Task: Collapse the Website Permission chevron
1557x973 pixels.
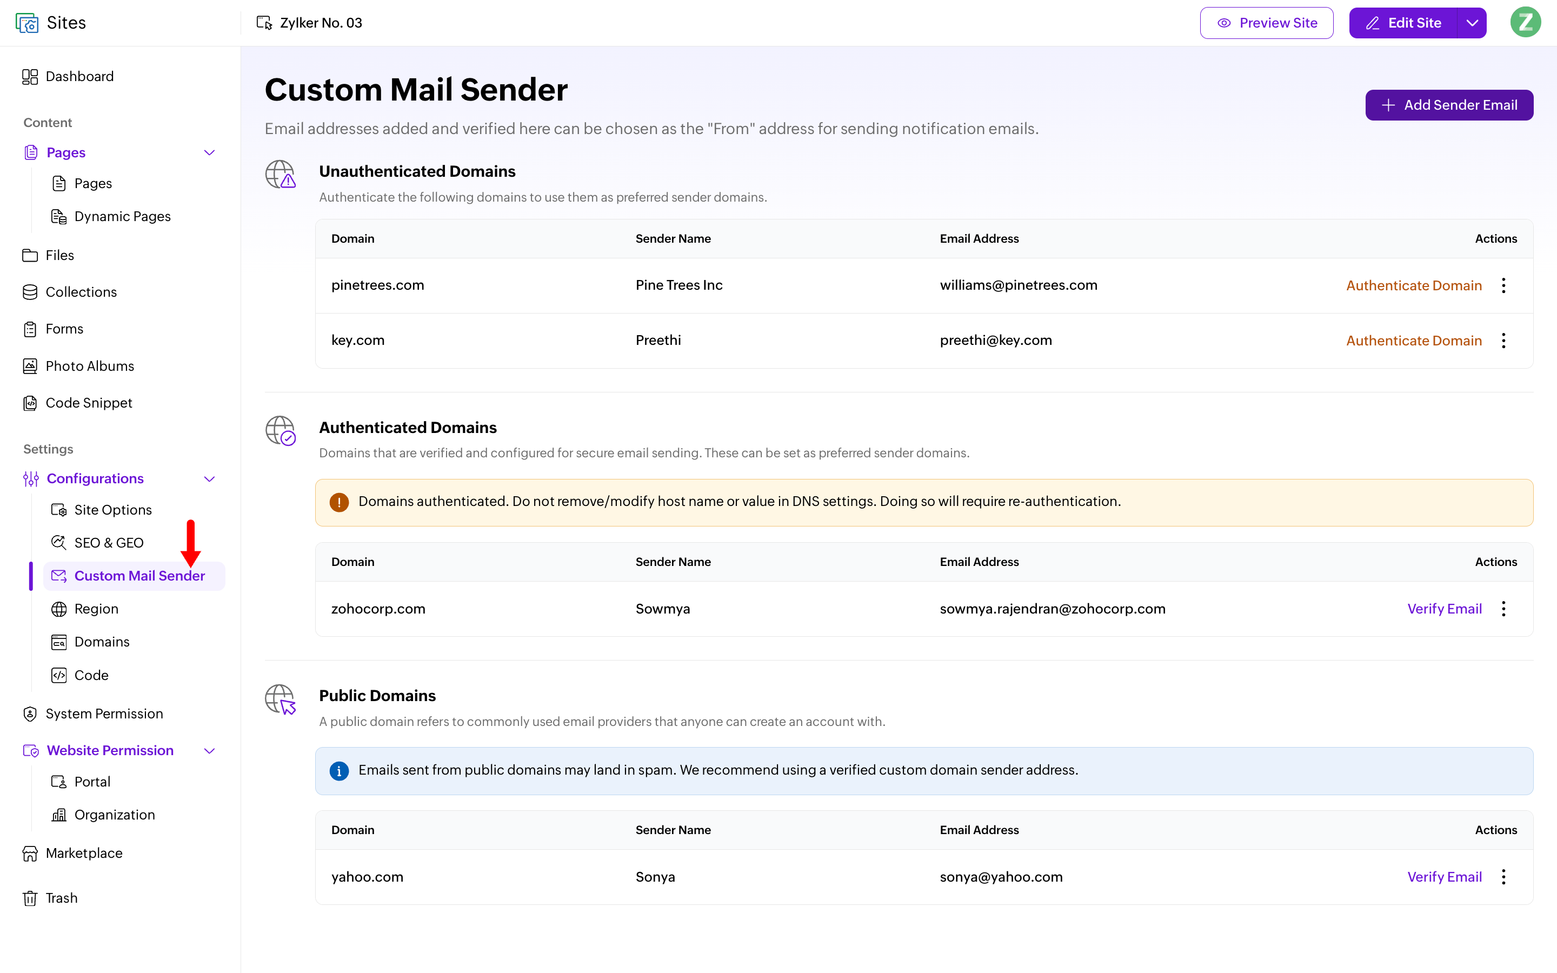Action: click(209, 751)
